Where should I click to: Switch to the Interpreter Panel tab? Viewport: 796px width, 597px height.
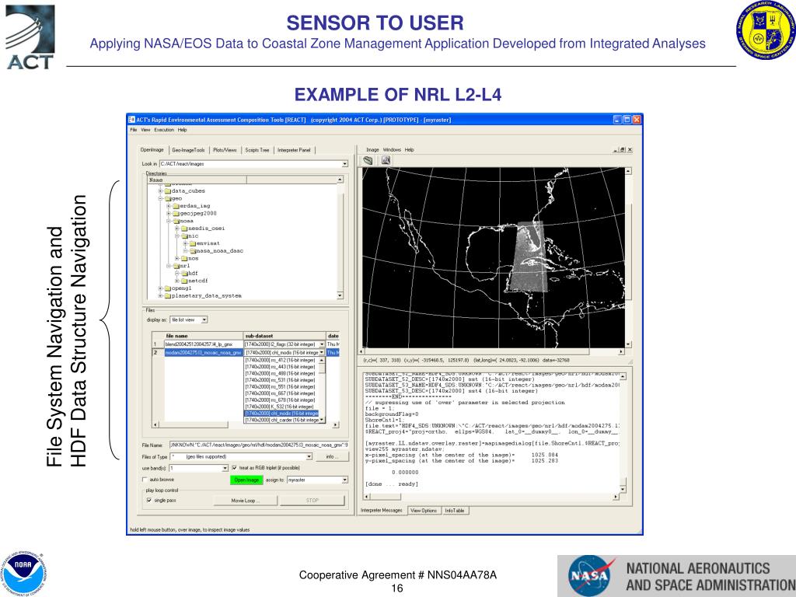[294, 150]
